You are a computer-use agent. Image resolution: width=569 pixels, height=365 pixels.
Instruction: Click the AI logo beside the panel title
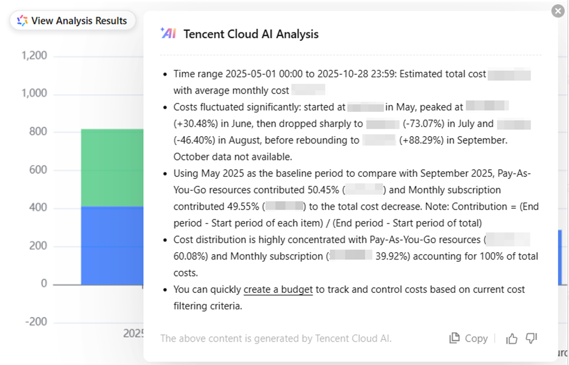(x=168, y=33)
